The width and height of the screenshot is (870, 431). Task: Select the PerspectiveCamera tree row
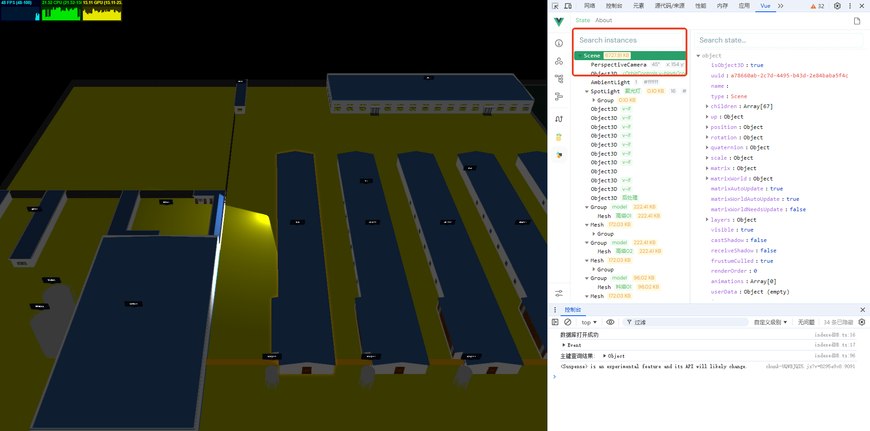click(630, 65)
